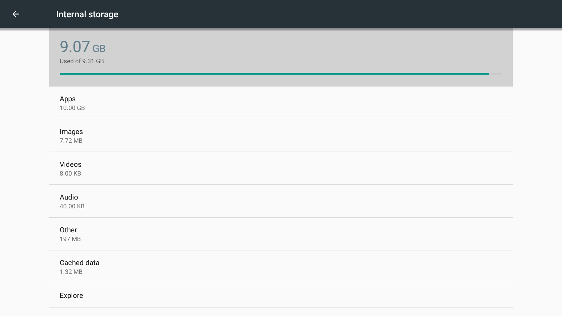
Task: Select the Videos storage item
Action: pyautogui.click(x=281, y=169)
